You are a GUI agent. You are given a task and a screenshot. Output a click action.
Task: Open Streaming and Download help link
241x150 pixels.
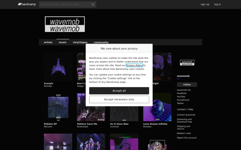tap(184, 121)
